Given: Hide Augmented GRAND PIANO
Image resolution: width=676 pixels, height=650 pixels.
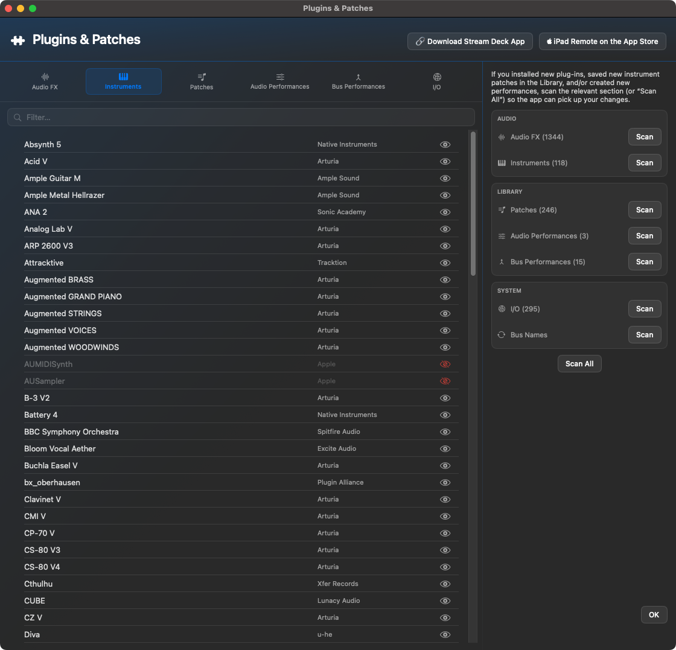Looking at the screenshot, I should (445, 296).
